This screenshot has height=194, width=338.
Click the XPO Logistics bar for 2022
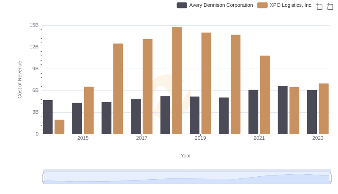coord(294,111)
